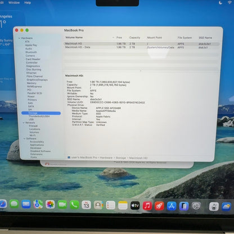Launch the Music app in the Dock

point(147,206)
